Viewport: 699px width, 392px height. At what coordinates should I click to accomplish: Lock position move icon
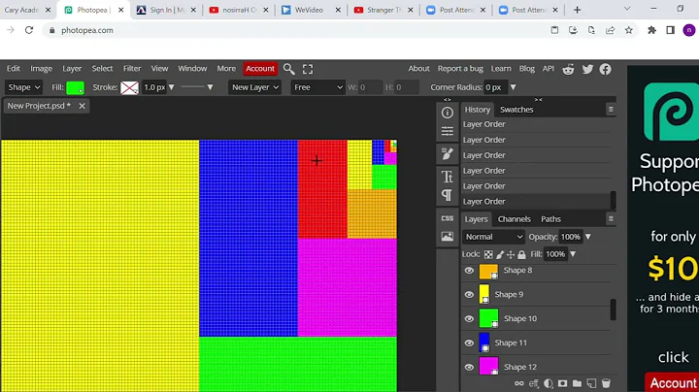[511, 254]
